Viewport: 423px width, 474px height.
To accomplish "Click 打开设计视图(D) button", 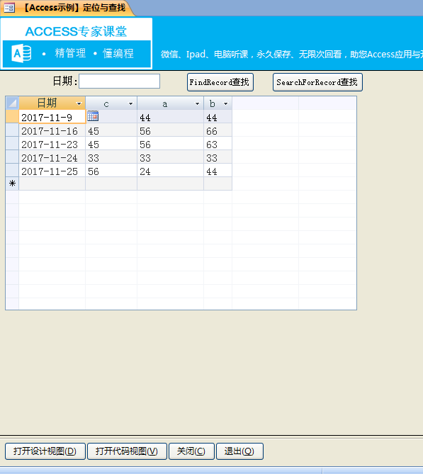I will pos(45,451).
